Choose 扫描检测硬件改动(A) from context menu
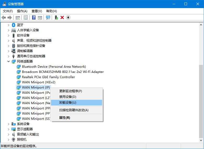Image resolution: width=204 pixels, height=149 pixels. click(77, 110)
